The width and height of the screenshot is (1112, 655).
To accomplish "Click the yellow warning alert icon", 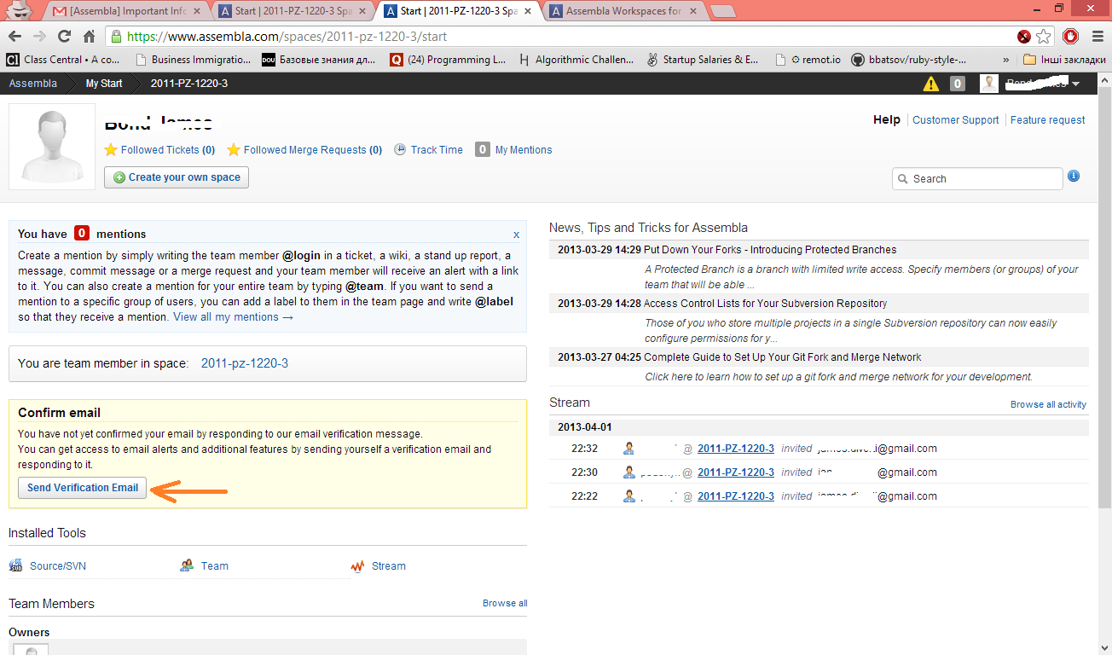I will coord(930,84).
